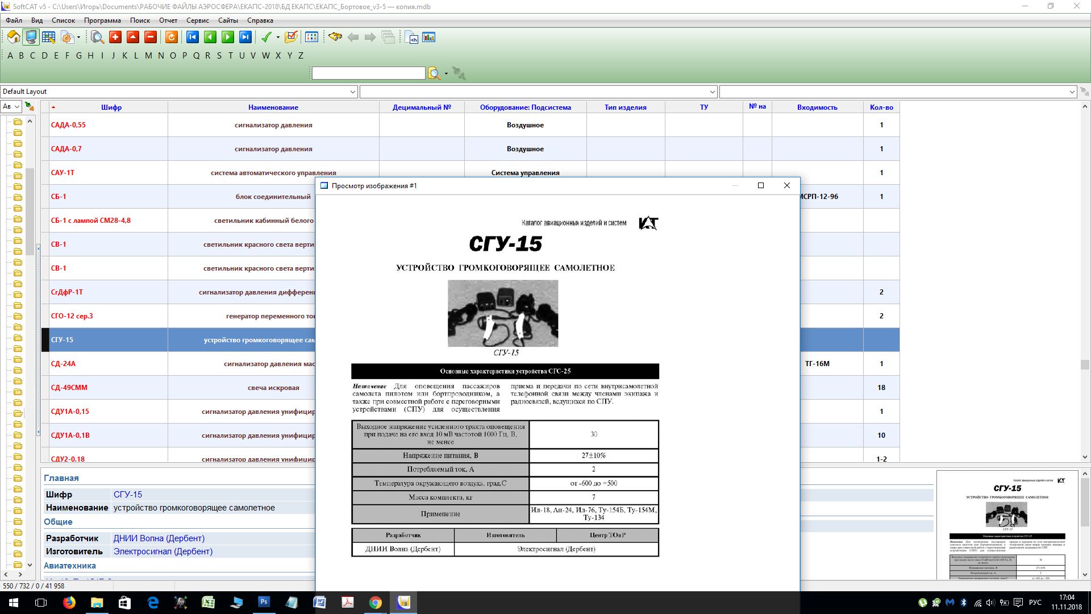Open the Сайты menu
1091x614 pixels.
(x=228, y=20)
